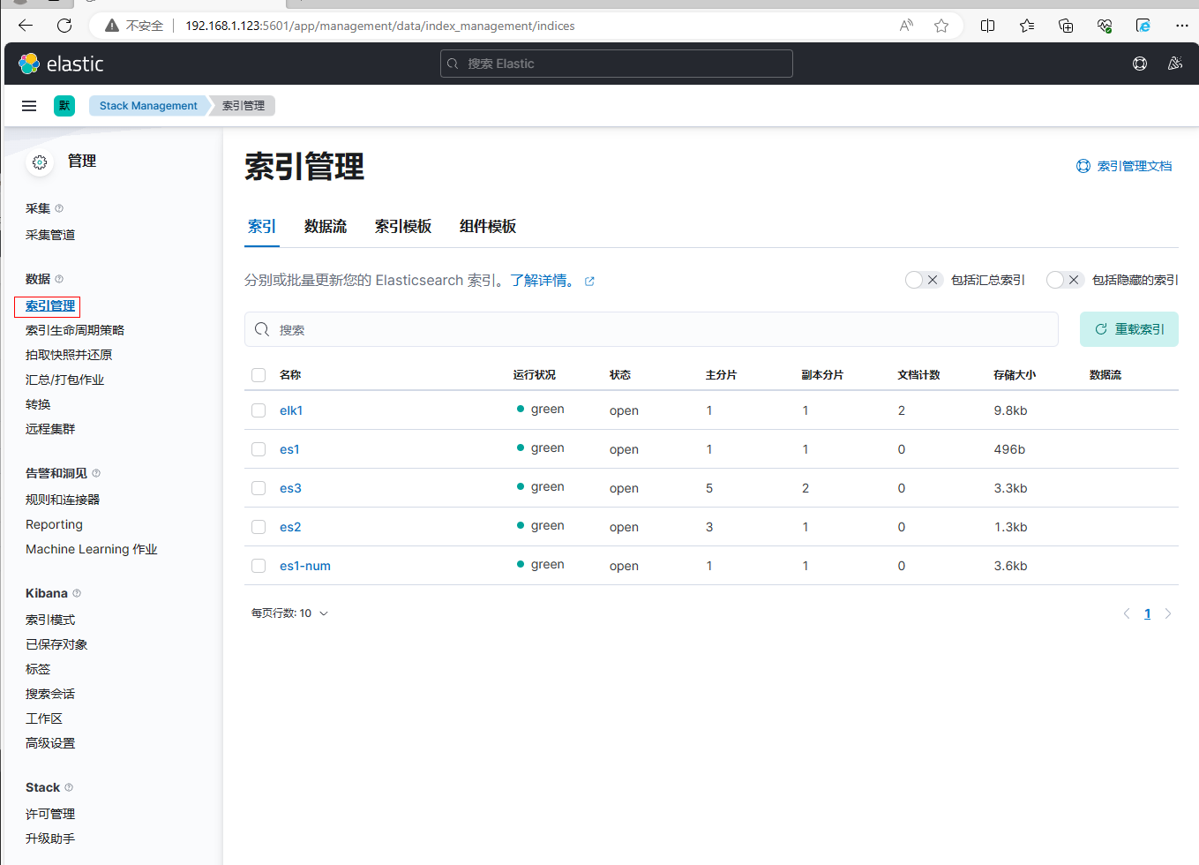This screenshot has width=1199, height=865.
Task: Switch to the 数据流 tab
Action: (x=325, y=227)
